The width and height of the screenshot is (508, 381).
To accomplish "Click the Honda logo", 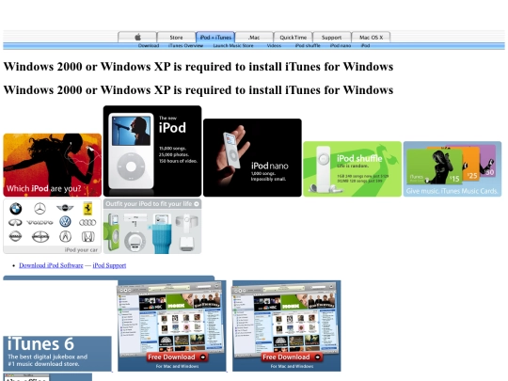I will tap(87, 237).
